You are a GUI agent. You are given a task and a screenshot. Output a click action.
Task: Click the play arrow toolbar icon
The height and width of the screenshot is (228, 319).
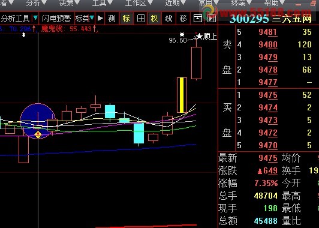tap(100, 19)
